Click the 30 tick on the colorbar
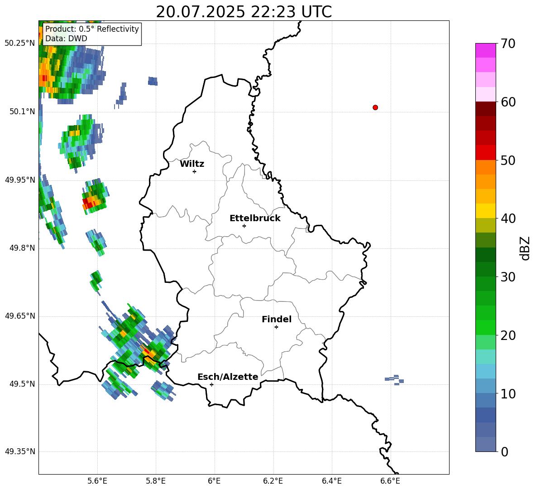The height and width of the screenshot is (490, 536). point(507,277)
